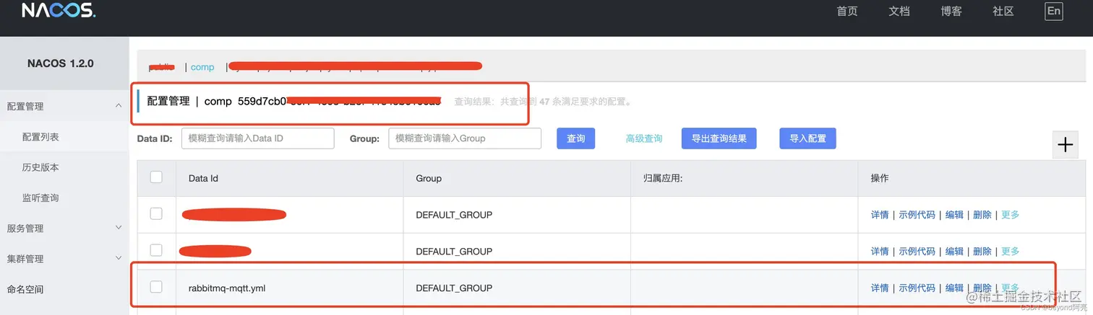Screen dimensions: 1093x315
Task: Open 配置列表 in the sidebar
Action: tap(40, 137)
